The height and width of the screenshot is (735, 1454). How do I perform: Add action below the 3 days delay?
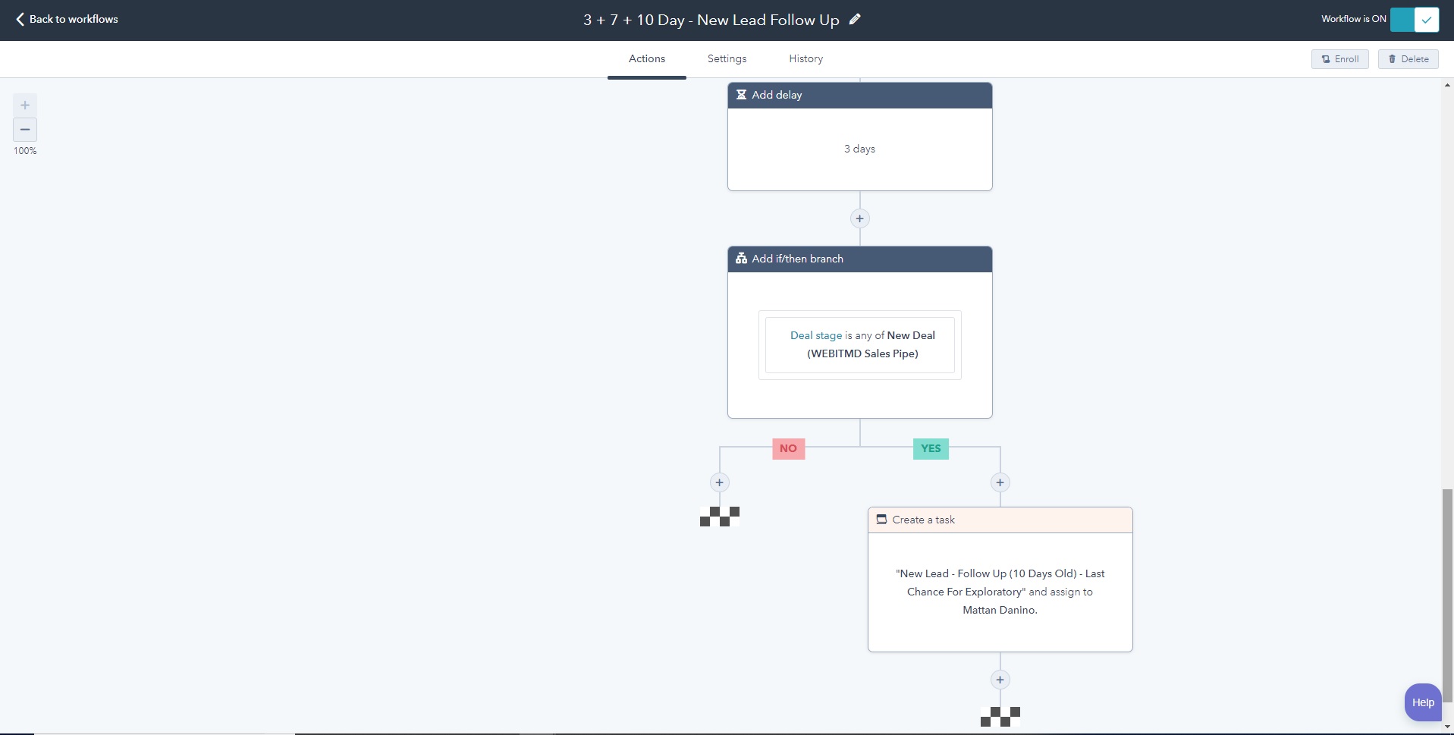859,218
